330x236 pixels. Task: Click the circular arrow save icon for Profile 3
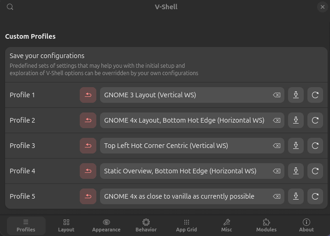[x=315, y=146]
